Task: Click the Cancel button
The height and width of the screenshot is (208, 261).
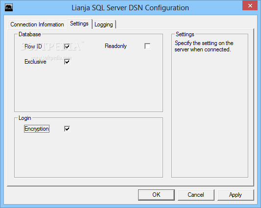Action: click(196, 195)
